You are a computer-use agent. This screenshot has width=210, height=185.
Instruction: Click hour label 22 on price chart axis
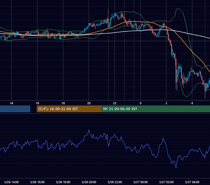coord(115,103)
